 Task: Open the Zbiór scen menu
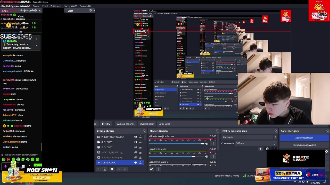click(56, 6)
